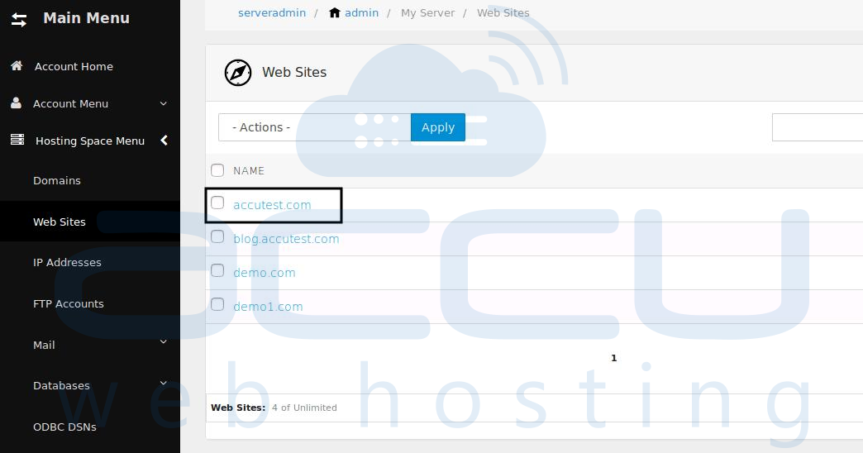Open the Databases menu item
The height and width of the screenshot is (453, 863).
(61, 386)
